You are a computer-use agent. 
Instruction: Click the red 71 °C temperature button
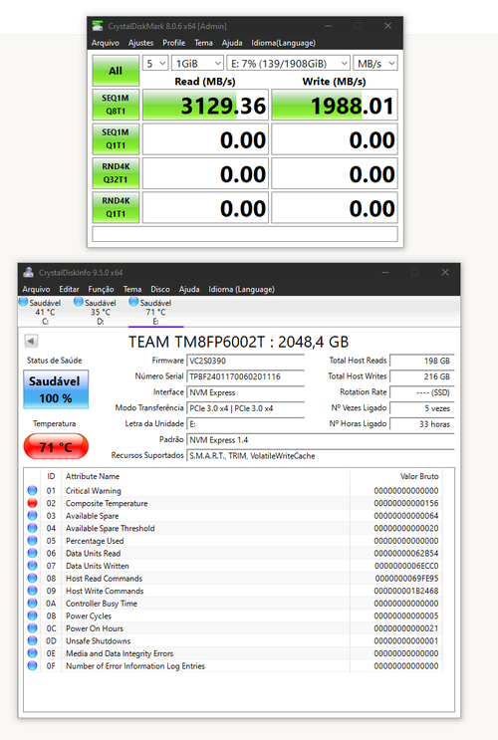(x=56, y=446)
